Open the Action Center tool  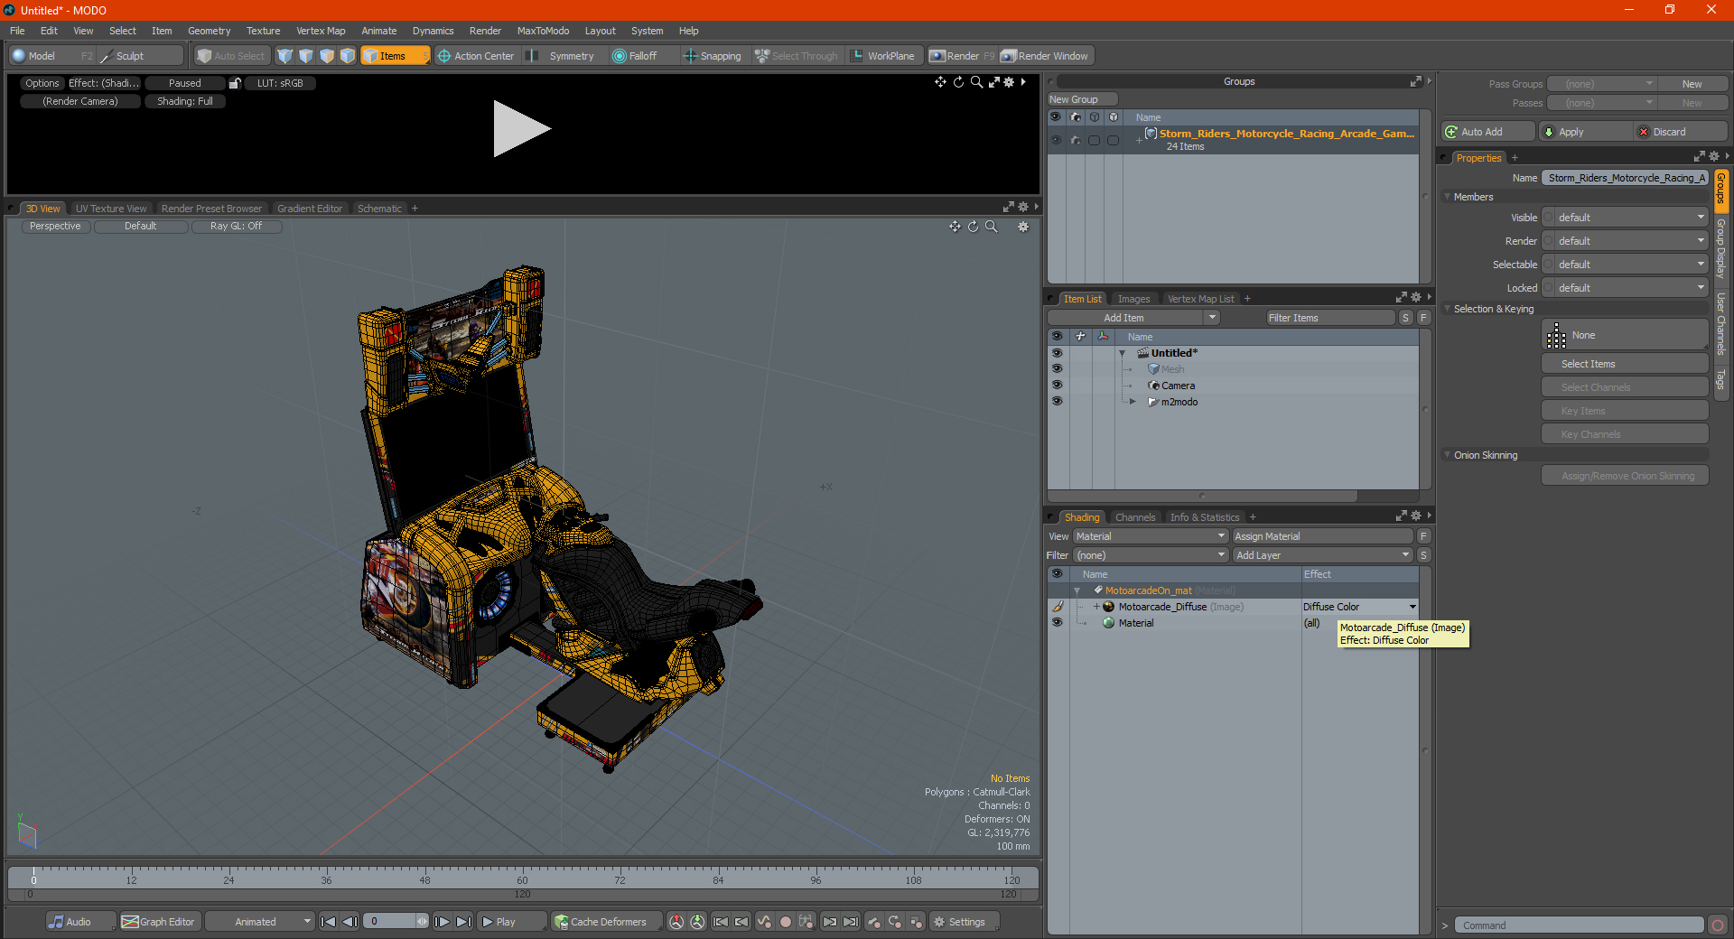coord(476,56)
